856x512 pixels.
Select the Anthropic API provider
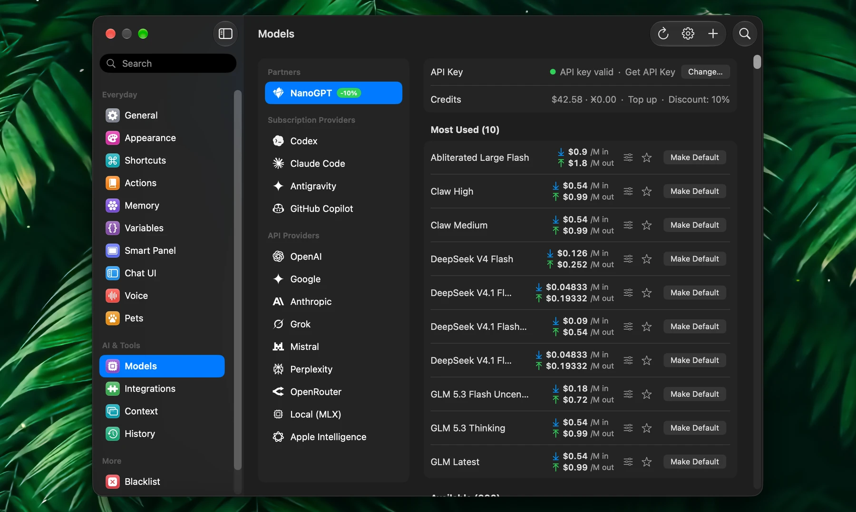(x=333, y=301)
